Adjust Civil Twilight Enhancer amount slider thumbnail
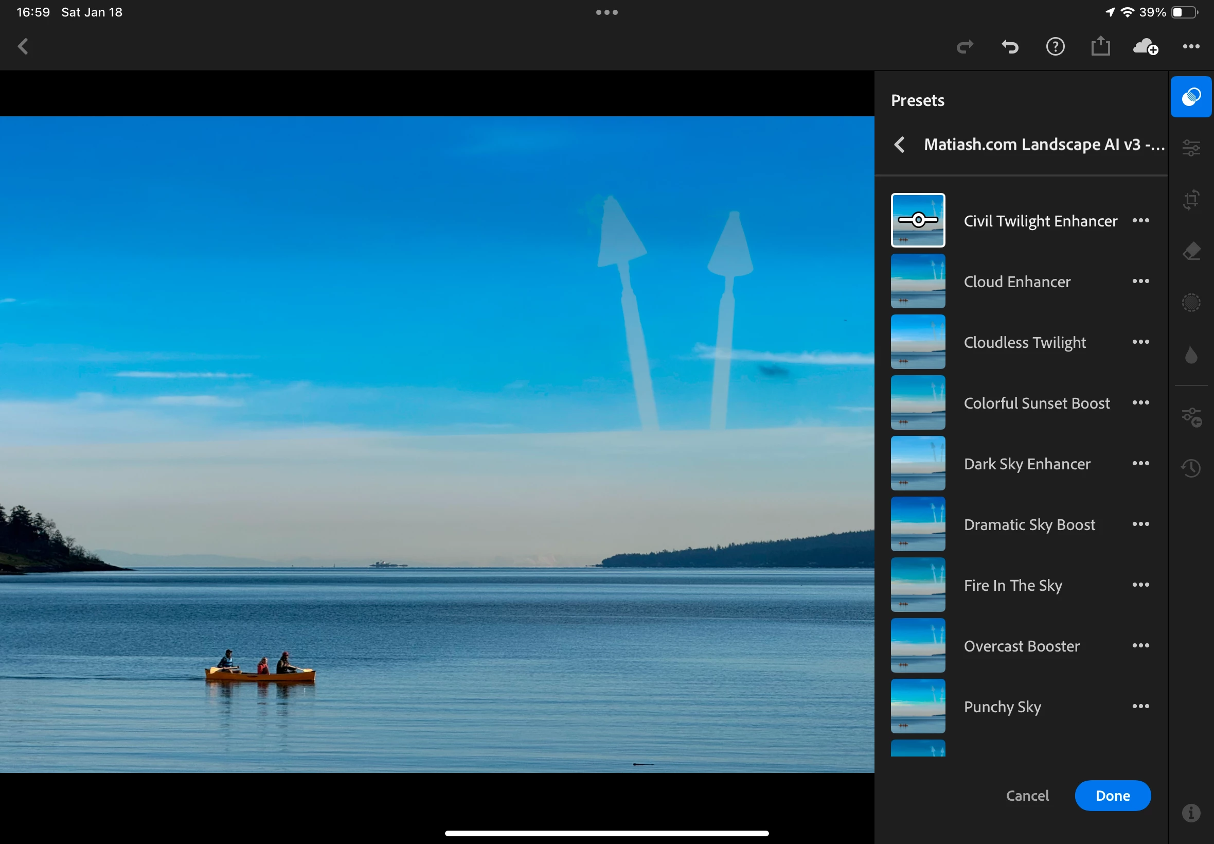This screenshot has width=1214, height=844. pyautogui.click(x=918, y=220)
